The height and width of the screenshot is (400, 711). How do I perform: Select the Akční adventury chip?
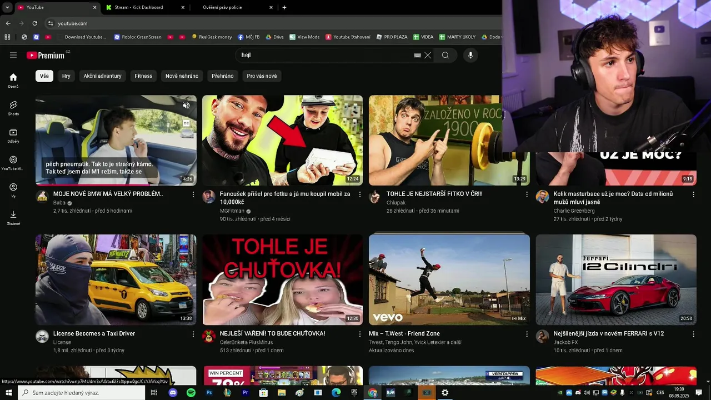[x=102, y=76]
